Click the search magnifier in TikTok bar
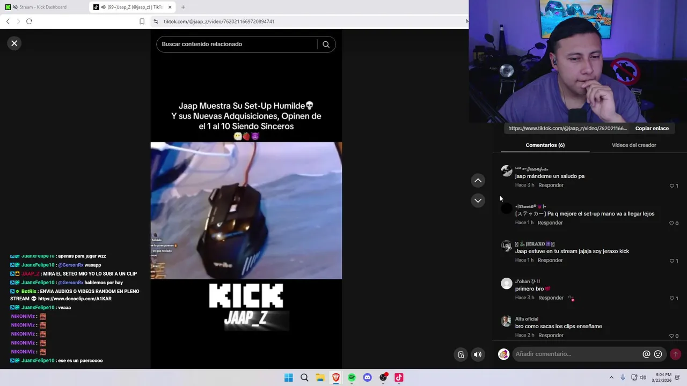This screenshot has width=687, height=386. coord(326,44)
